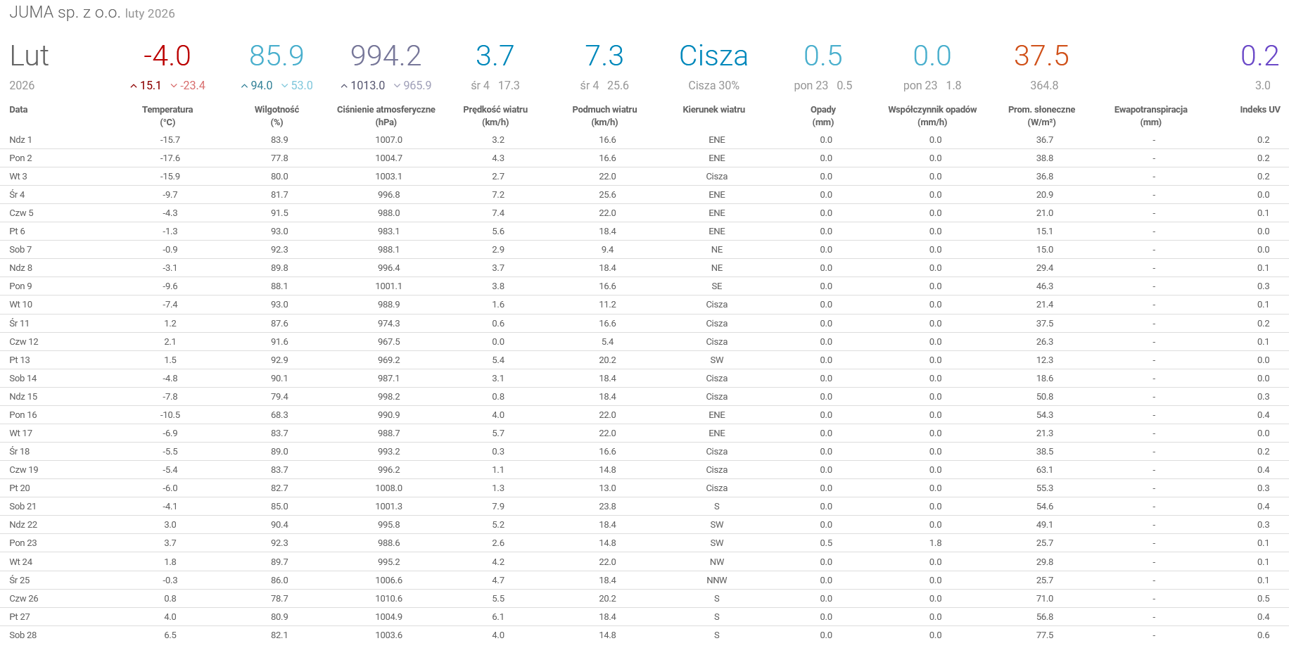Click the up arrow beside max pressure 1013.0
Screen dimensions: 1289x648
coord(344,86)
